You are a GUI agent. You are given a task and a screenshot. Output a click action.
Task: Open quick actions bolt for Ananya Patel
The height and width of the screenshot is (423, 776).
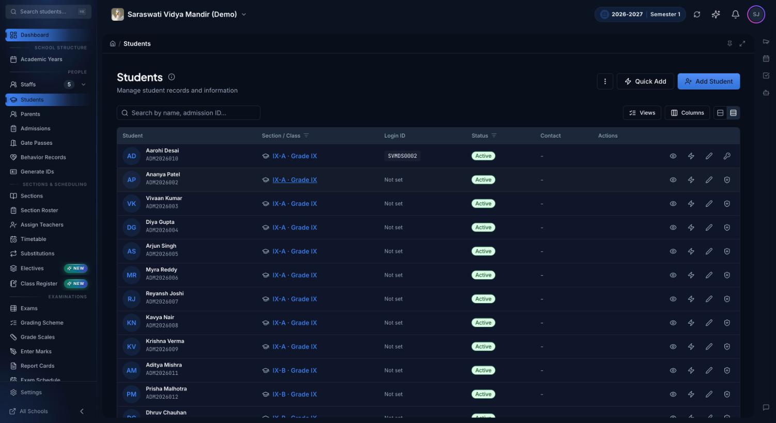pos(691,180)
